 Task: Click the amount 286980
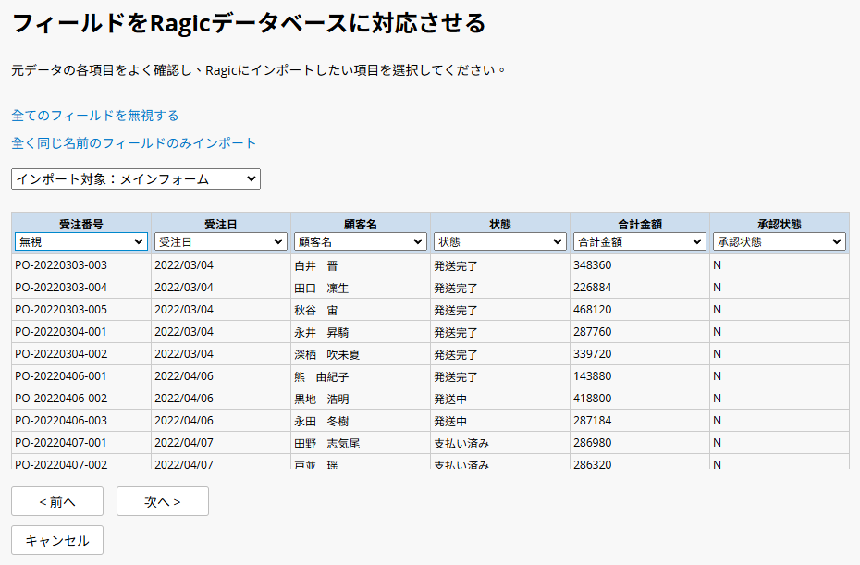593,443
